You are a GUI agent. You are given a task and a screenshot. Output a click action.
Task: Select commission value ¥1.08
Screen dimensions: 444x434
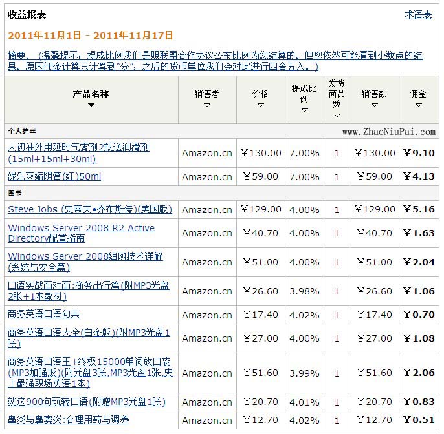click(x=419, y=338)
